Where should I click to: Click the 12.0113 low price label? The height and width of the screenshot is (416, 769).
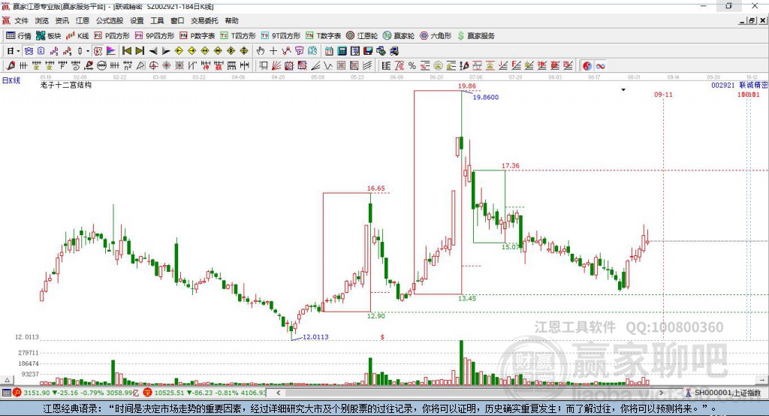pos(315,337)
